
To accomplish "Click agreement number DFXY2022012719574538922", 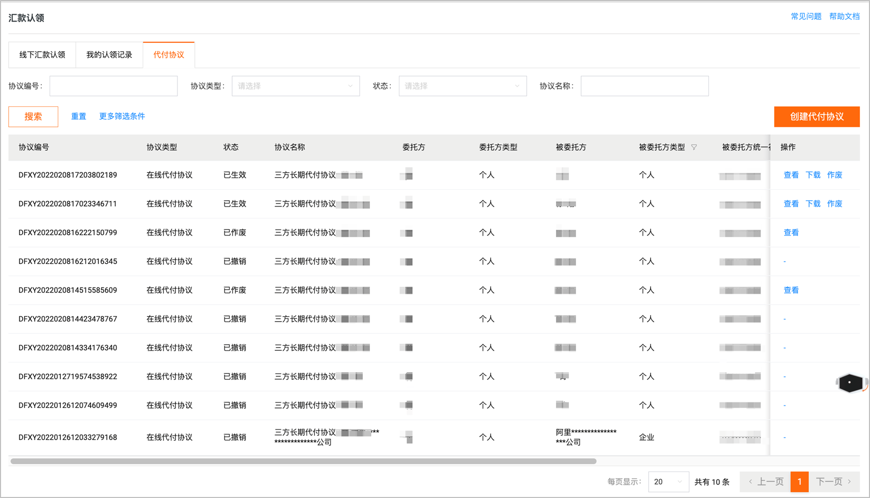I will coord(68,376).
